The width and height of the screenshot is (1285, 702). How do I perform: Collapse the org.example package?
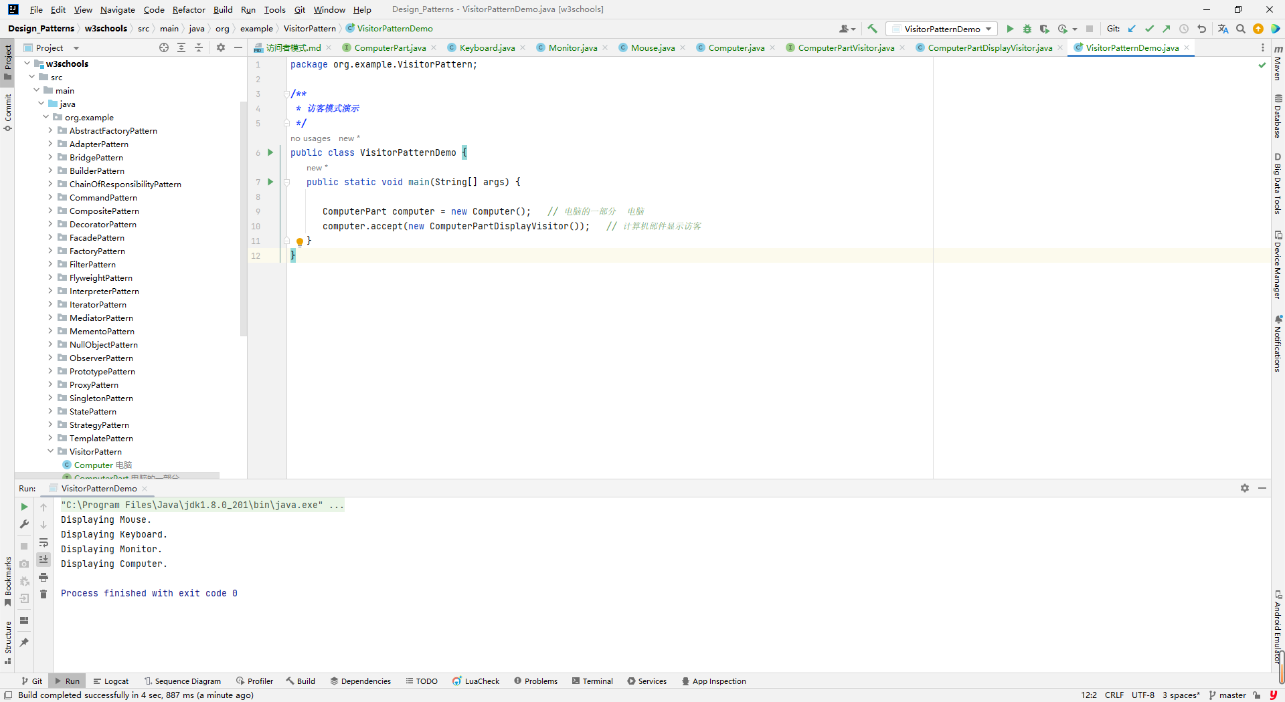point(46,117)
